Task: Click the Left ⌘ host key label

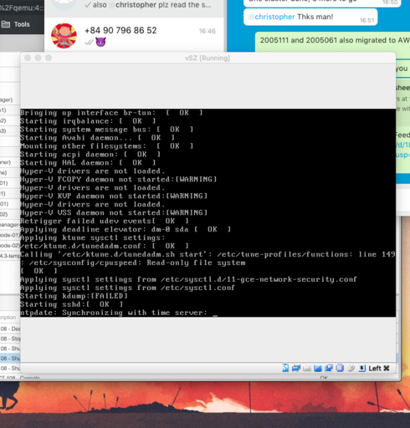Action: pyautogui.click(x=379, y=369)
